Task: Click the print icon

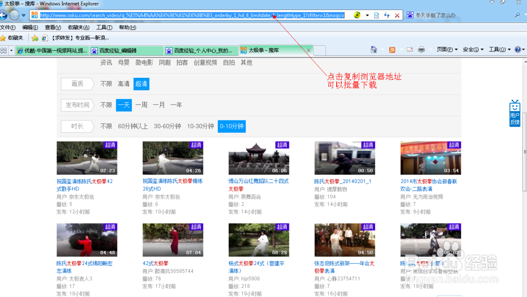Action: coord(422,49)
